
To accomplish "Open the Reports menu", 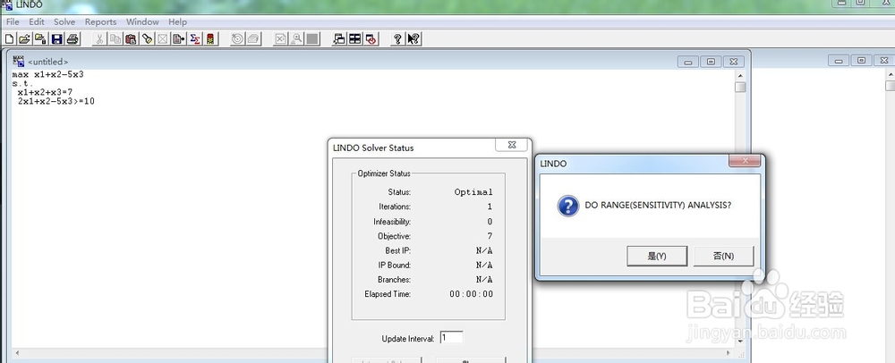I will click(x=100, y=21).
